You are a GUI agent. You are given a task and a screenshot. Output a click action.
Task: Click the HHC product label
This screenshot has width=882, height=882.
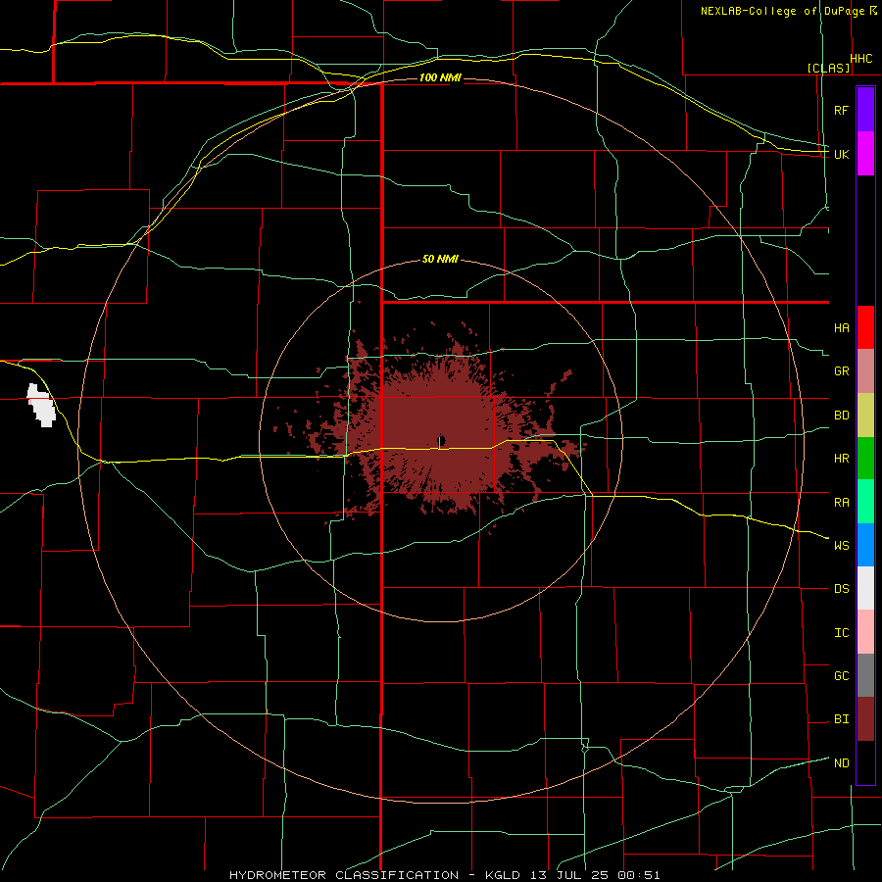[861, 59]
